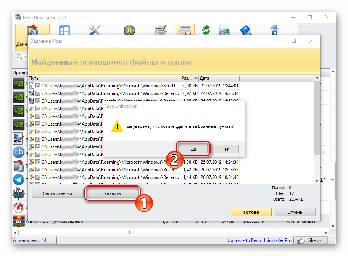This screenshot has width=348, height=256.
Task: Click the main window vertical scrollbar thumb
Action: [333, 181]
